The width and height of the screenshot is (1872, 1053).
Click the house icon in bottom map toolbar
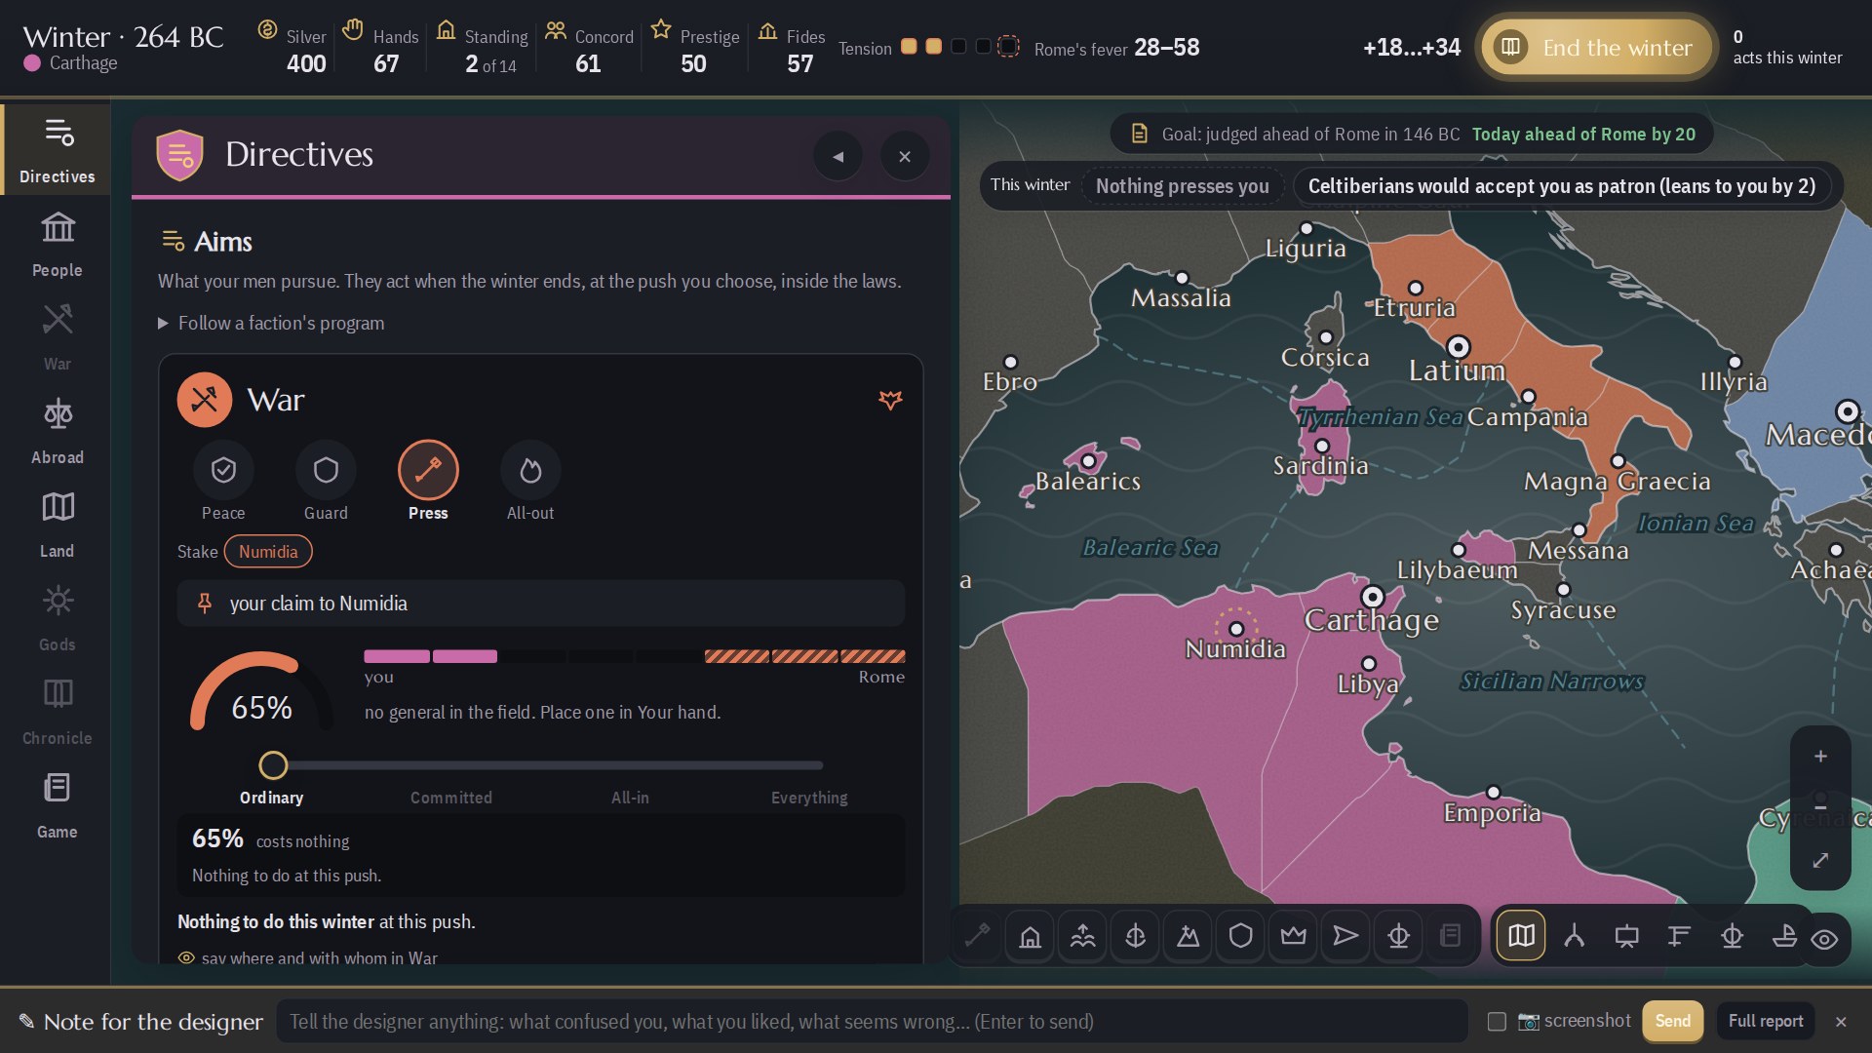click(x=1030, y=936)
